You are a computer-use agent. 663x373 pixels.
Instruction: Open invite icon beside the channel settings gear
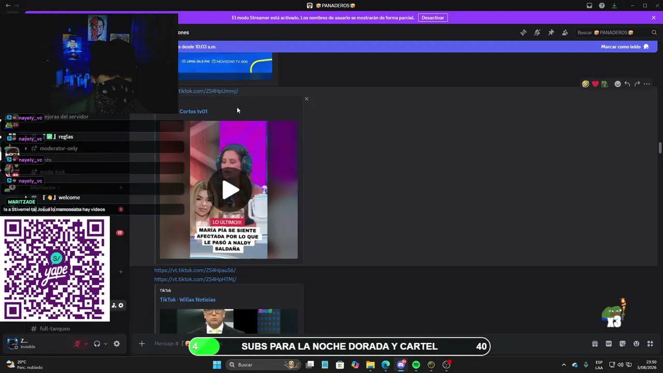click(114, 306)
